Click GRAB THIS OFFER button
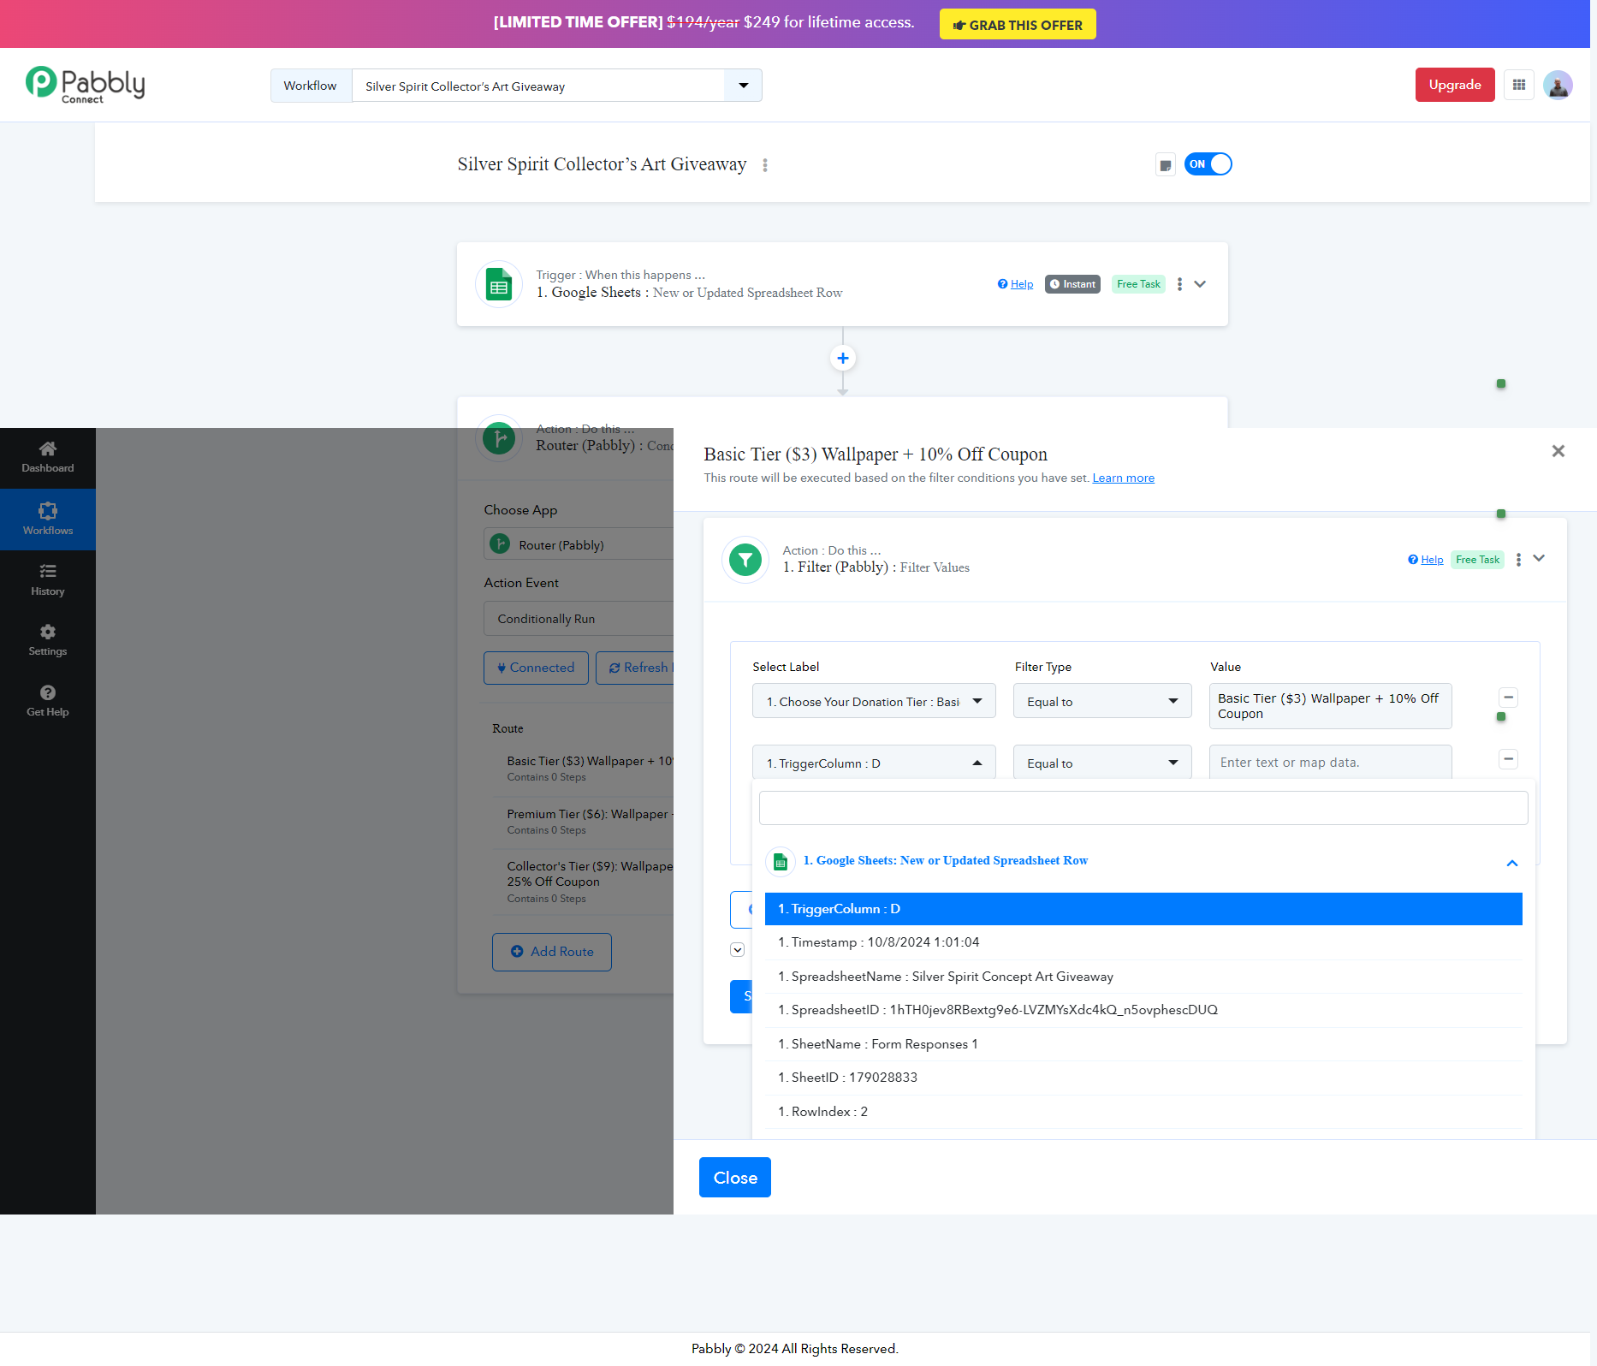 click(x=1018, y=25)
